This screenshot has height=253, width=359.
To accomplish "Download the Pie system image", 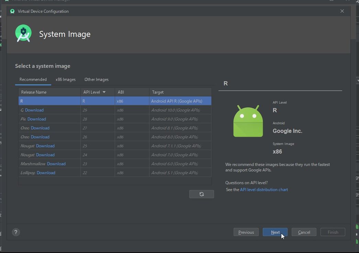I will (x=37, y=119).
